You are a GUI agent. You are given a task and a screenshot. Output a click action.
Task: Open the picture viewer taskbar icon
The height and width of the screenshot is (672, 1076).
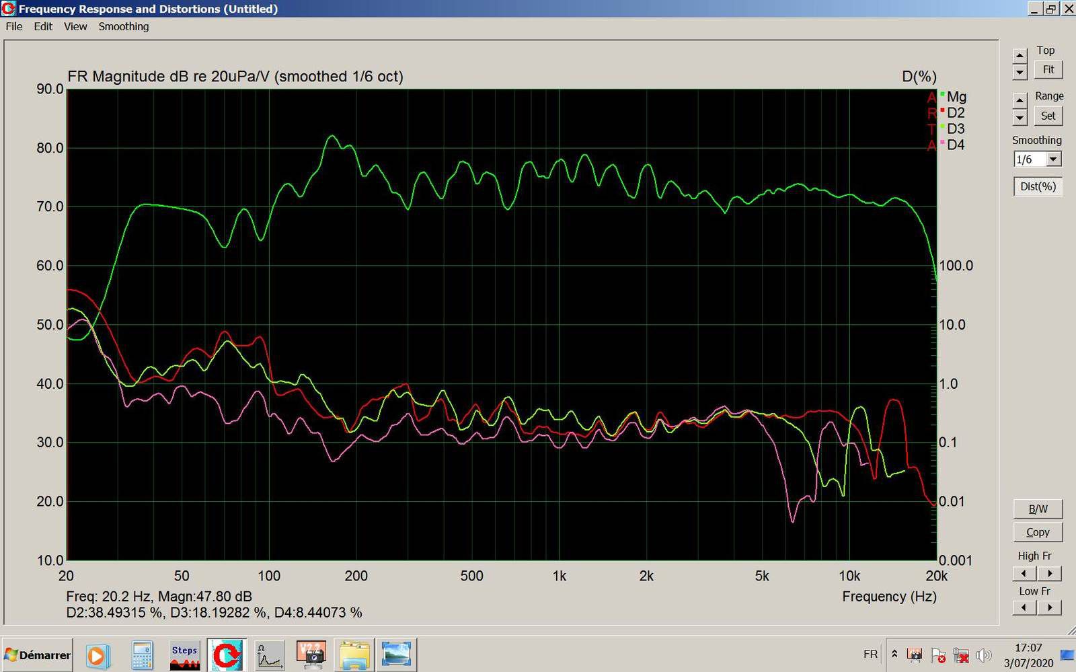point(396,655)
